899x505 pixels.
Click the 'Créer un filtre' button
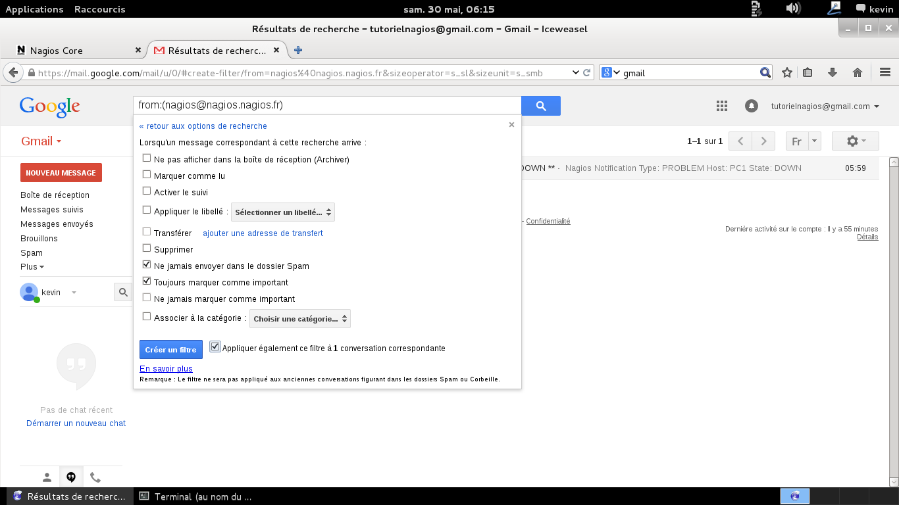pos(171,350)
